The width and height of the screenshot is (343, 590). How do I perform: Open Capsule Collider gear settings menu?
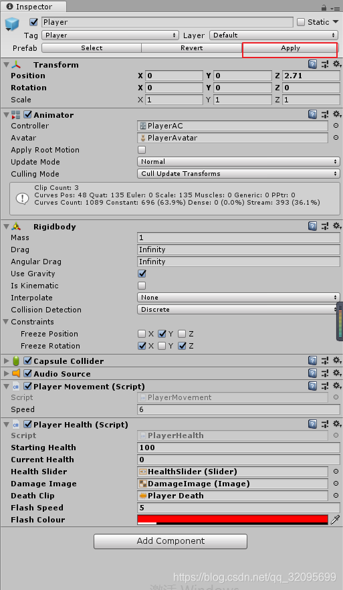[337, 361]
